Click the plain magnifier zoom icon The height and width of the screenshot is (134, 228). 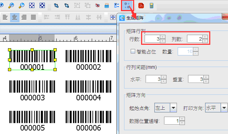[x=22, y=6]
